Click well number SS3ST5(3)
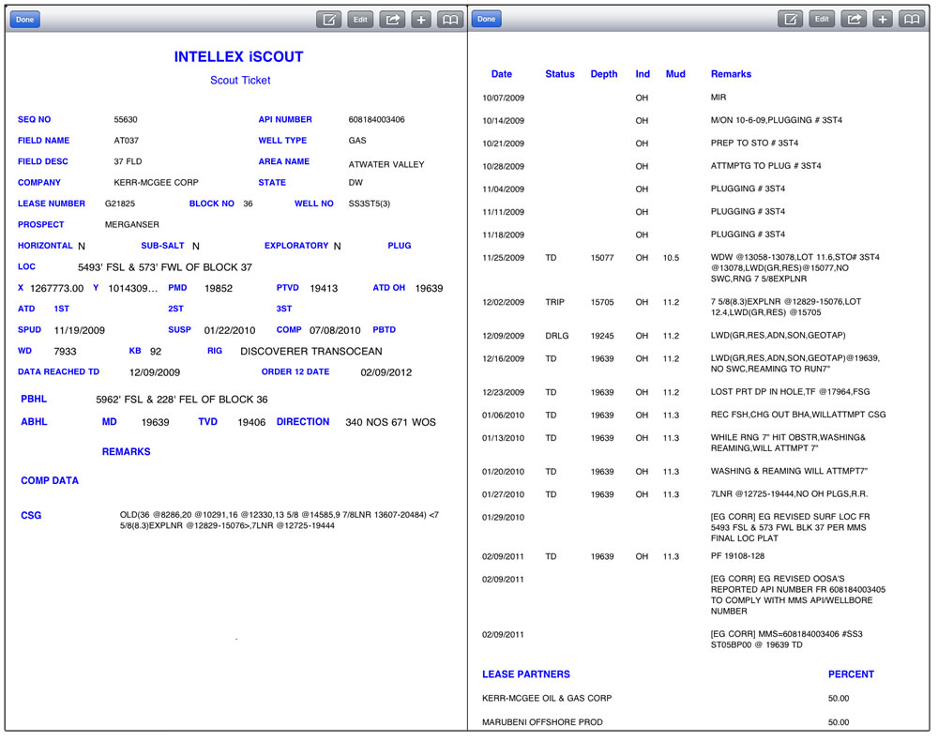Viewport: 938px width, 741px height. [x=369, y=204]
